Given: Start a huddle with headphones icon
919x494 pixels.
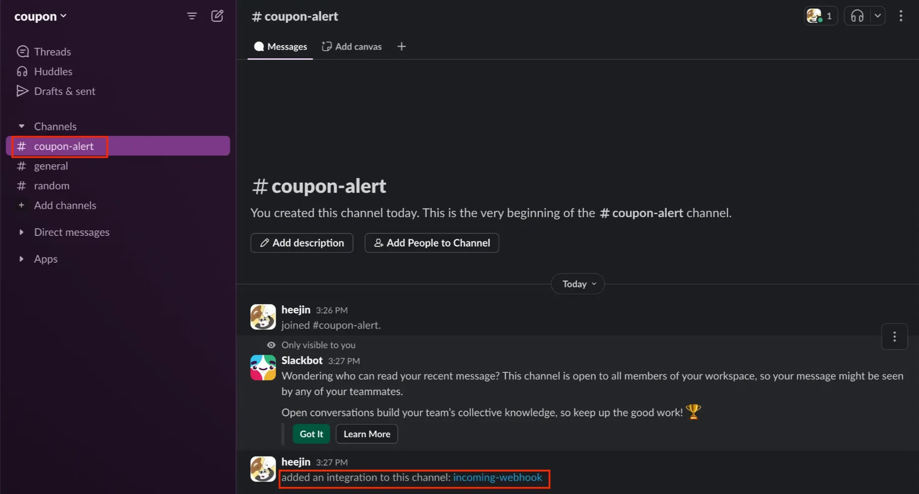Looking at the screenshot, I should [857, 16].
